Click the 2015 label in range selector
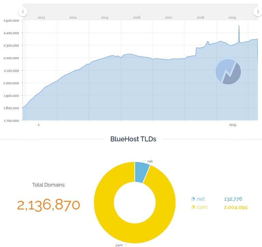The width and height of the screenshot is (262, 247). coord(105,17)
